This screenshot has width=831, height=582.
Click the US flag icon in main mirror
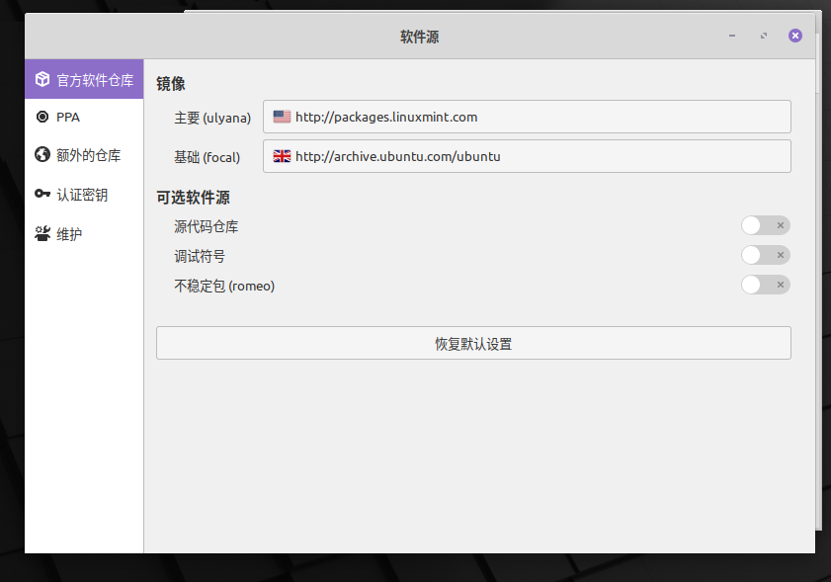282,117
